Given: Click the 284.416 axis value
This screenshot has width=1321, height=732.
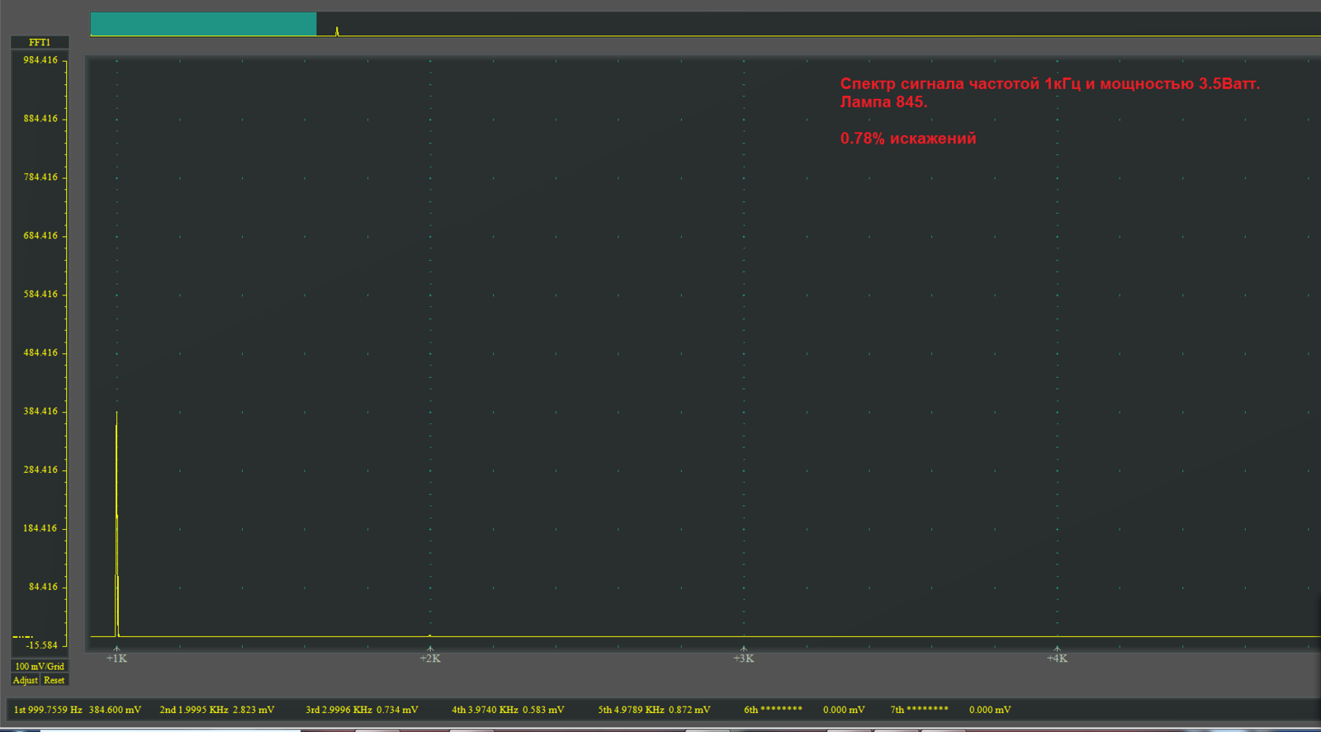Looking at the screenshot, I should (x=40, y=470).
